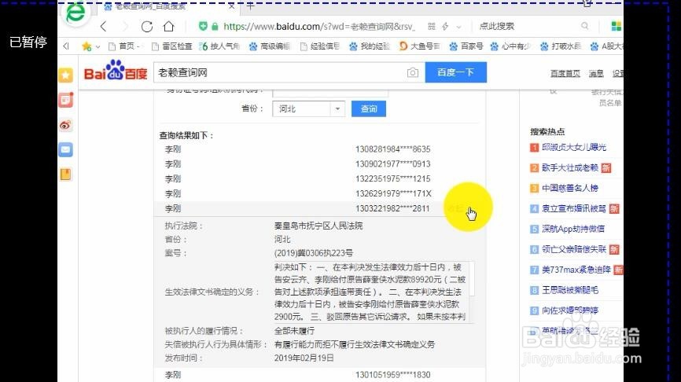Open the 高级编辑 bookmark
The width and height of the screenshot is (681, 382).
pos(269,46)
